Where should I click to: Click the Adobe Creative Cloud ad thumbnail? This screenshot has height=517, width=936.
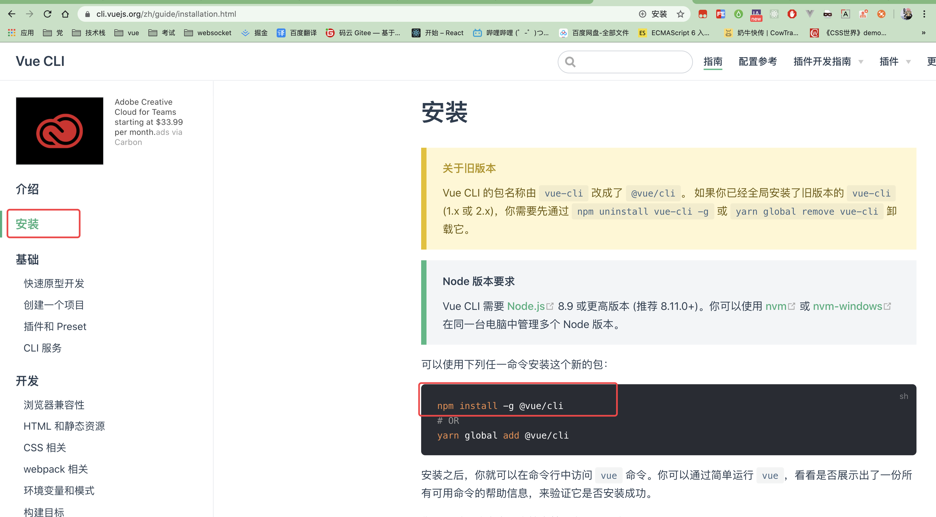coord(60,131)
